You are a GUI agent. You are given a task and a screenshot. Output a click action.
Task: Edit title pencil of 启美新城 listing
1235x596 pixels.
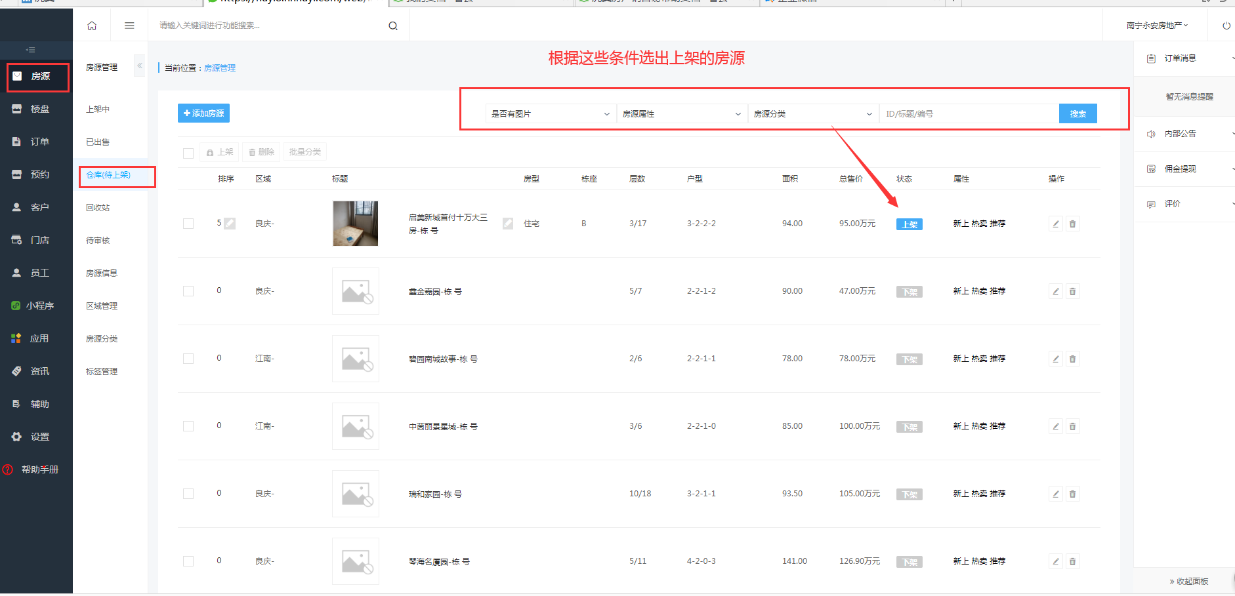tap(508, 224)
